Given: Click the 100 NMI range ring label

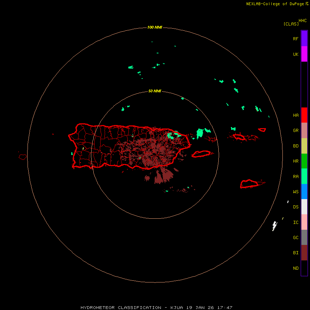Looking at the screenshot, I should [x=155, y=27].
